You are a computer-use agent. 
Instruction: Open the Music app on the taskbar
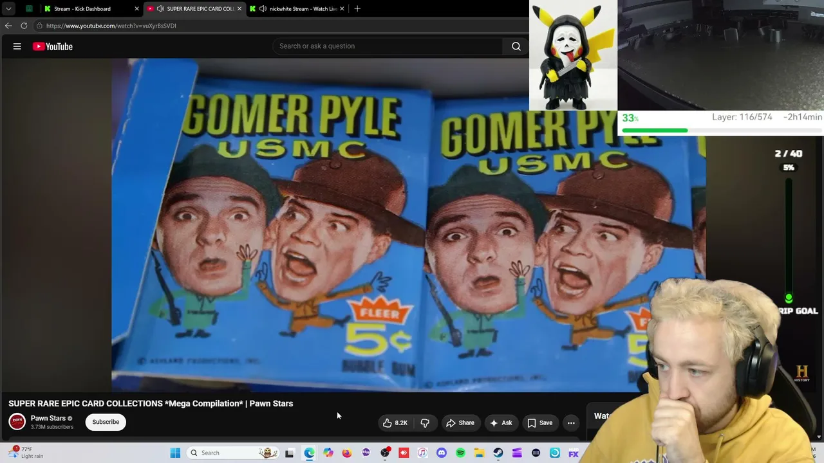(422, 453)
